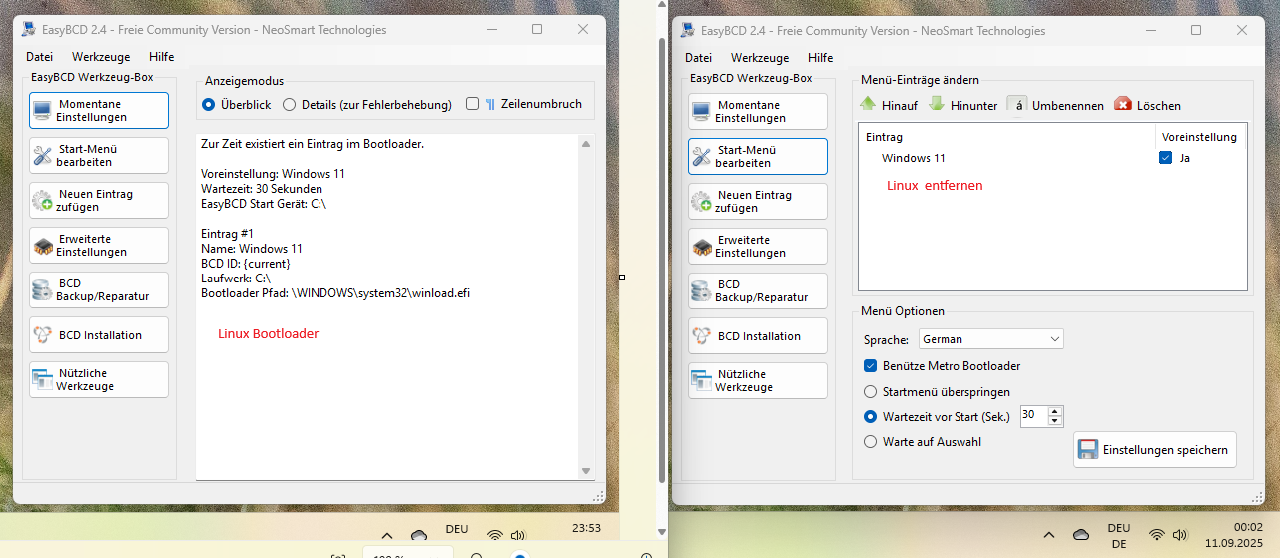Click the EasyBCD title bar icon of the left window
This screenshot has width=1280, height=558.
(x=30, y=29)
